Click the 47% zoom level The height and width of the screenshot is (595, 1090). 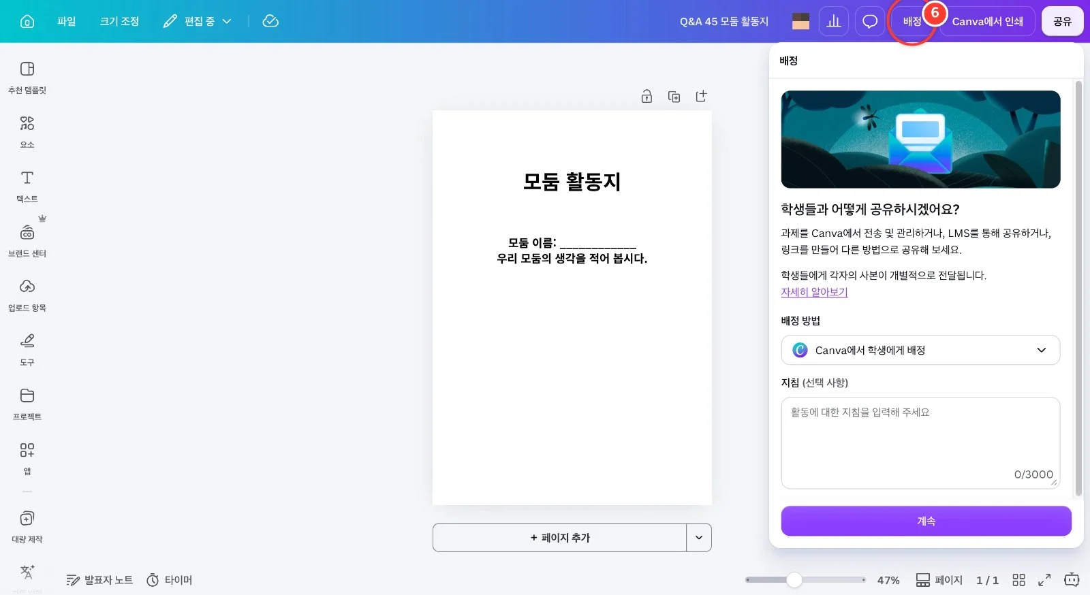[888, 580]
